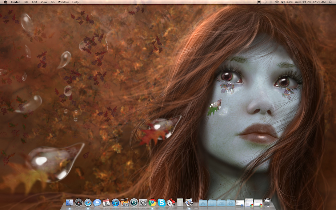
Task: Launch iChat from the Dock
Action: click(x=97, y=202)
